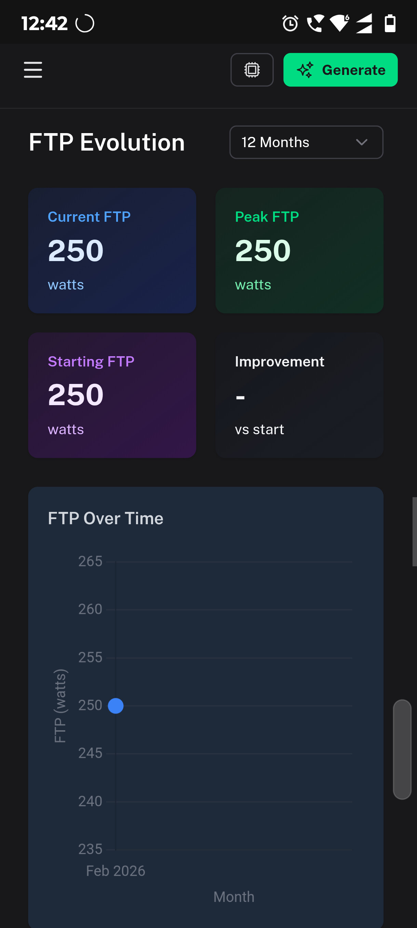Open the hamburger navigation menu
Screen dimensions: 417x928
(33, 70)
